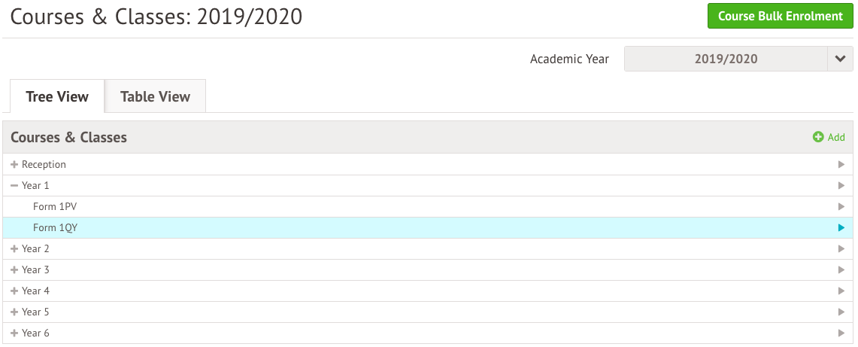Screen dimensions: 858x347
Task: Click the Course Bulk Enrolment button
Action: tap(781, 16)
